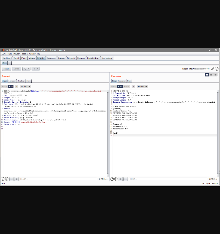The width and height of the screenshot is (220, 234).
Task: Switch request view to Headers tab
Action: (21, 81)
